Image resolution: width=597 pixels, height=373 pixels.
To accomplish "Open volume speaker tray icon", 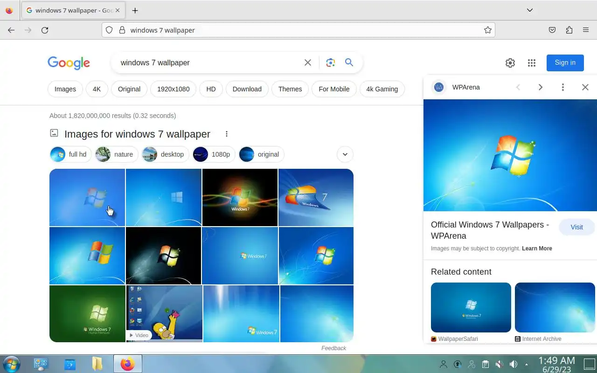I will click(x=514, y=364).
